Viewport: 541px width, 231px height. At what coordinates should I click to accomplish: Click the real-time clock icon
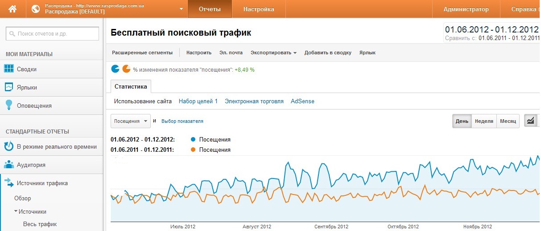[x=8, y=146]
